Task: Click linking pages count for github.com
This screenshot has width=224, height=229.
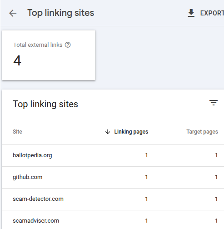Action: 146,177
